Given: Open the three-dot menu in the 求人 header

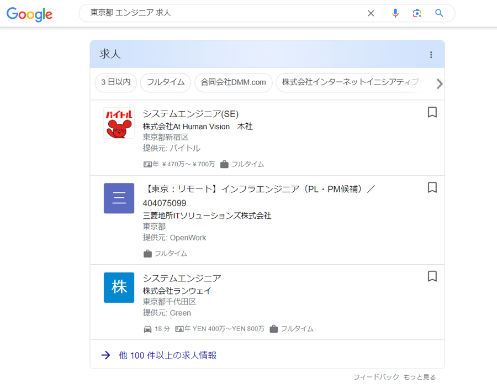Looking at the screenshot, I should tap(431, 55).
